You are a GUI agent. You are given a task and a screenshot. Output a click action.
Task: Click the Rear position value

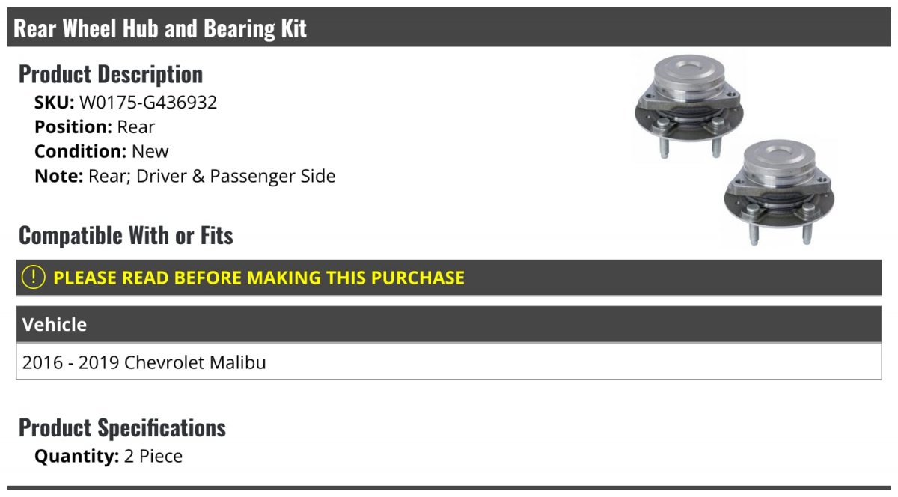click(136, 127)
